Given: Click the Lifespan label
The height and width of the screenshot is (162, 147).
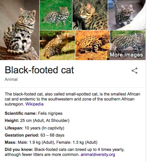Looking at the screenshot, I should pyautogui.click(x=14, y=128).
